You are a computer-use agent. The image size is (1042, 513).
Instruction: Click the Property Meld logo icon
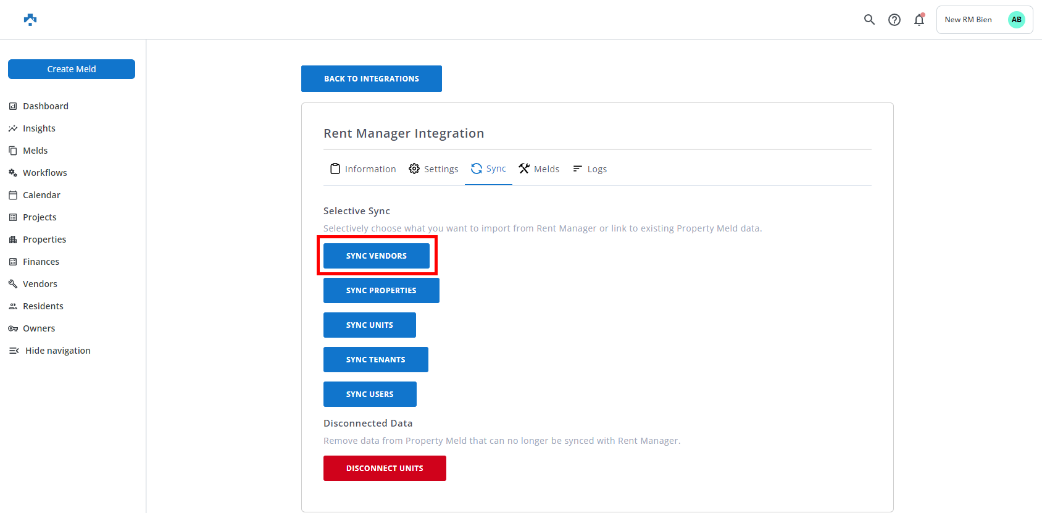(30, 20)
